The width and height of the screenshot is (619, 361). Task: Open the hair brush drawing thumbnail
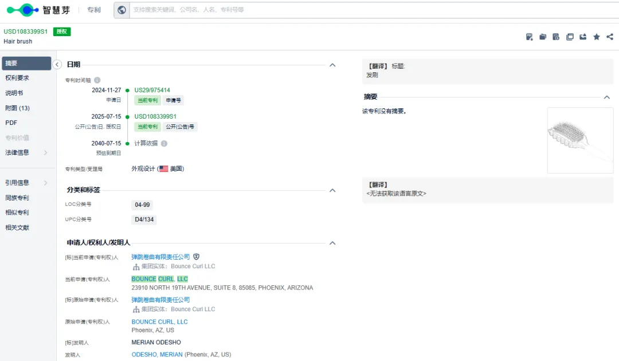coord(580,140)
